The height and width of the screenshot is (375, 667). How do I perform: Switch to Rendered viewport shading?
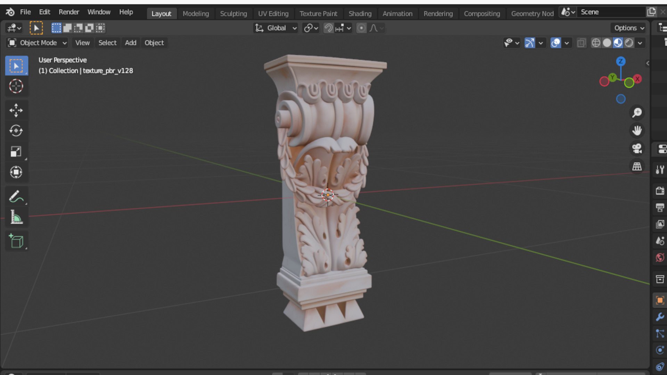point(629,43)
